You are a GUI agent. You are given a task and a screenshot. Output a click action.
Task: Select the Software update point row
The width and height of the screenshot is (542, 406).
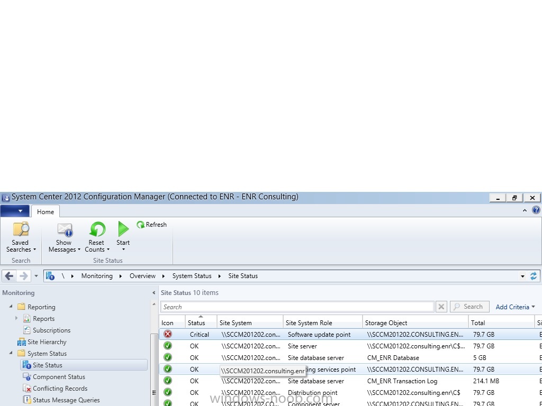[x=350, y=335]
